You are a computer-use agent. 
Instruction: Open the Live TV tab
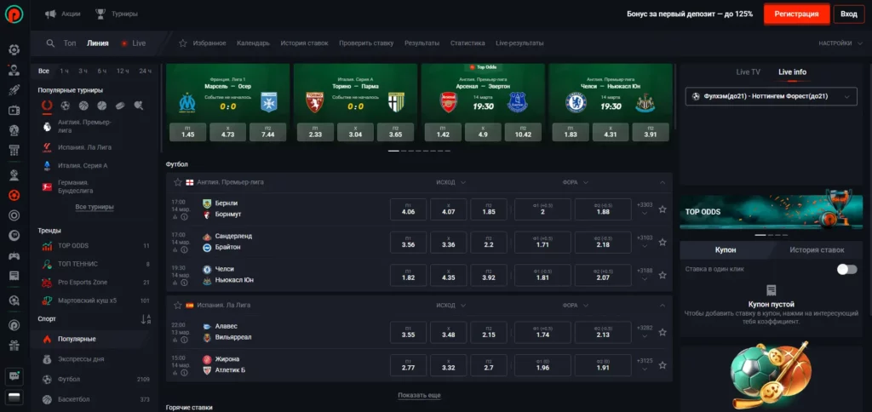point(748,72)
